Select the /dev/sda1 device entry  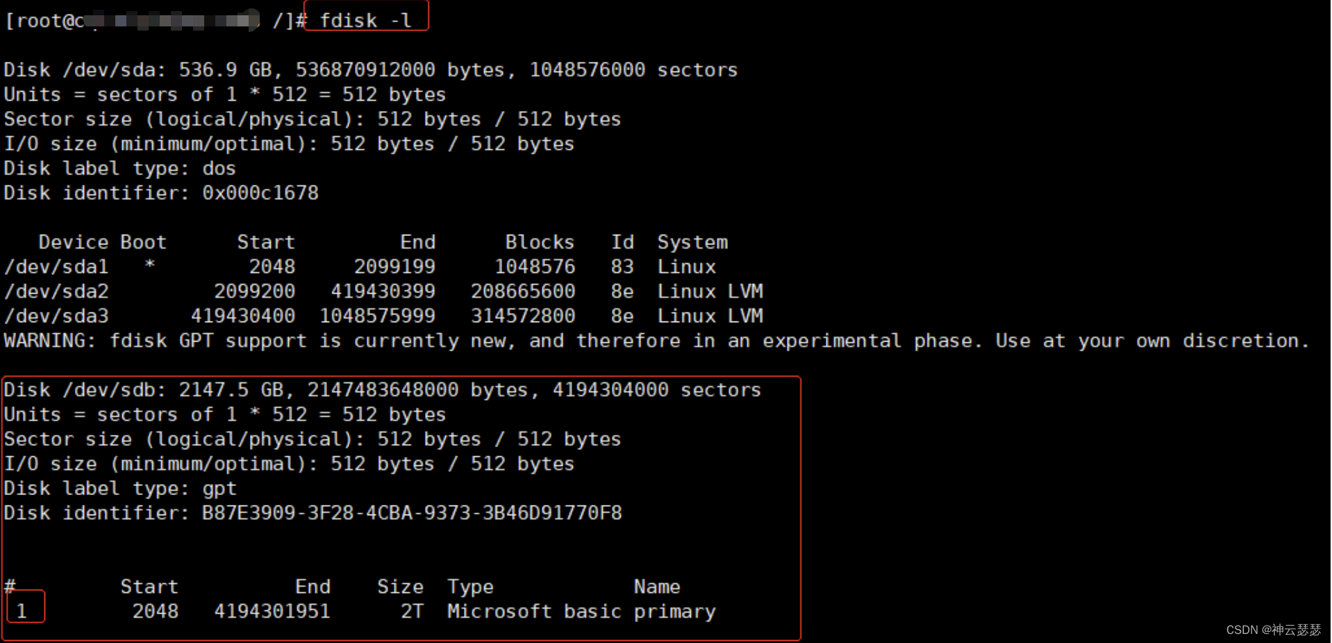pyautogui.click(x=56, y=266)
